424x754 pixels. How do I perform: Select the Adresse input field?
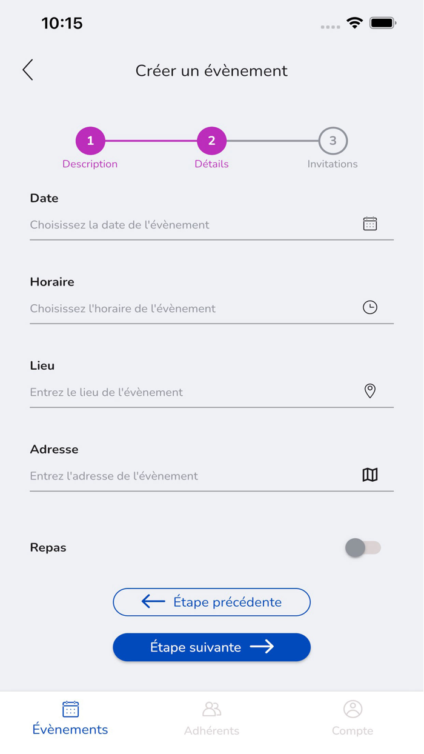pos(188,476)
